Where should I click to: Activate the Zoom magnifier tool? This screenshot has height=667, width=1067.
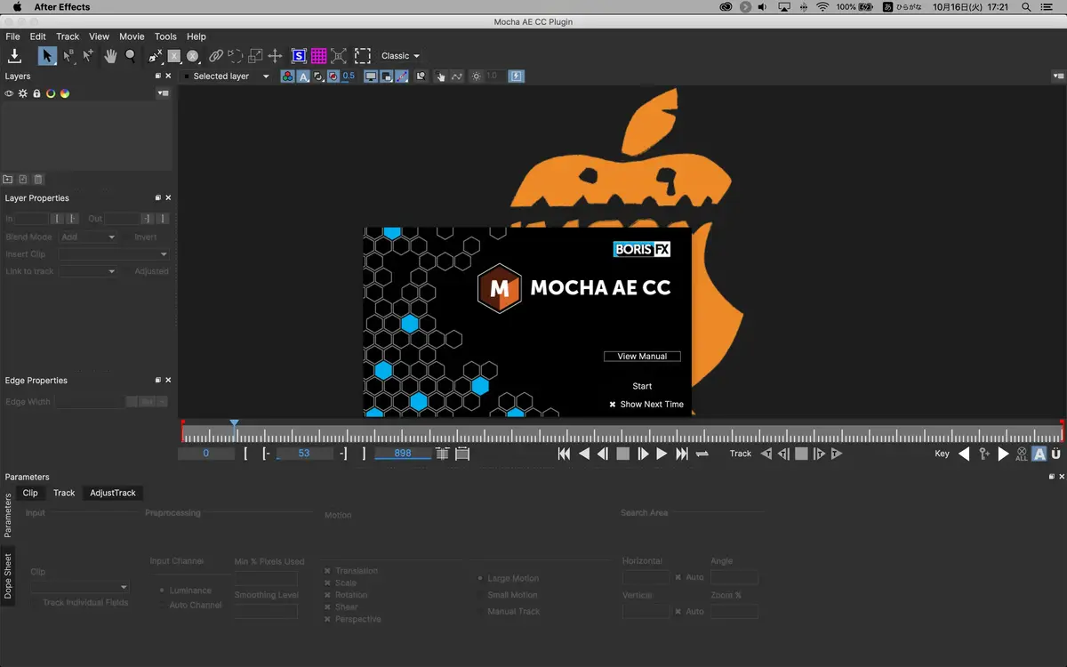[x=131, y=56]
